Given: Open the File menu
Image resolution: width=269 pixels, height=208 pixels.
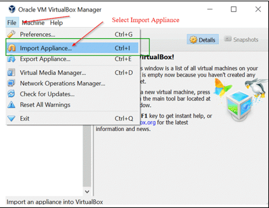Looking at the screenshot, I should click(x=12, y=23).
